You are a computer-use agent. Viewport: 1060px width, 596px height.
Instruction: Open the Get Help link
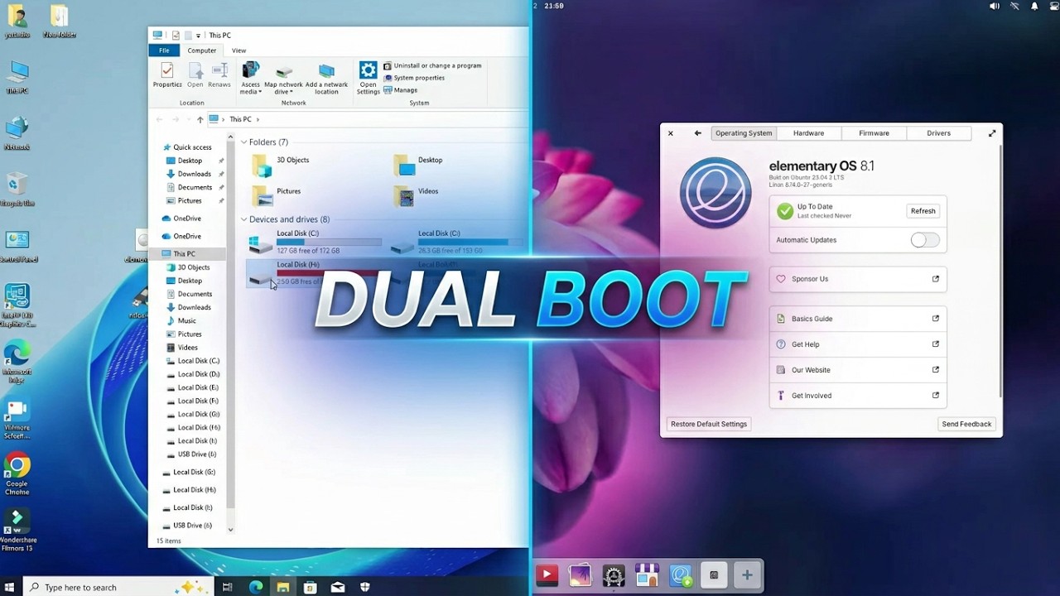click(x=858, y=344)
